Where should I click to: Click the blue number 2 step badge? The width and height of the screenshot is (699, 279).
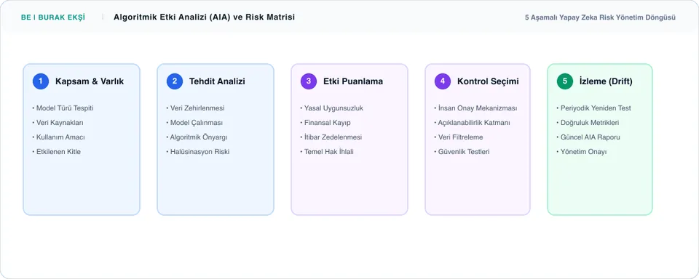175,81
